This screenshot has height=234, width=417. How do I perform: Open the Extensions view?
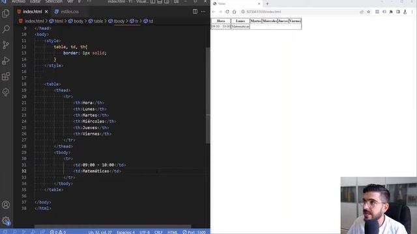tap(6, 77)
